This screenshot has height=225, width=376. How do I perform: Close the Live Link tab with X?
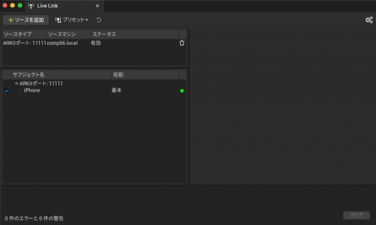98,6
